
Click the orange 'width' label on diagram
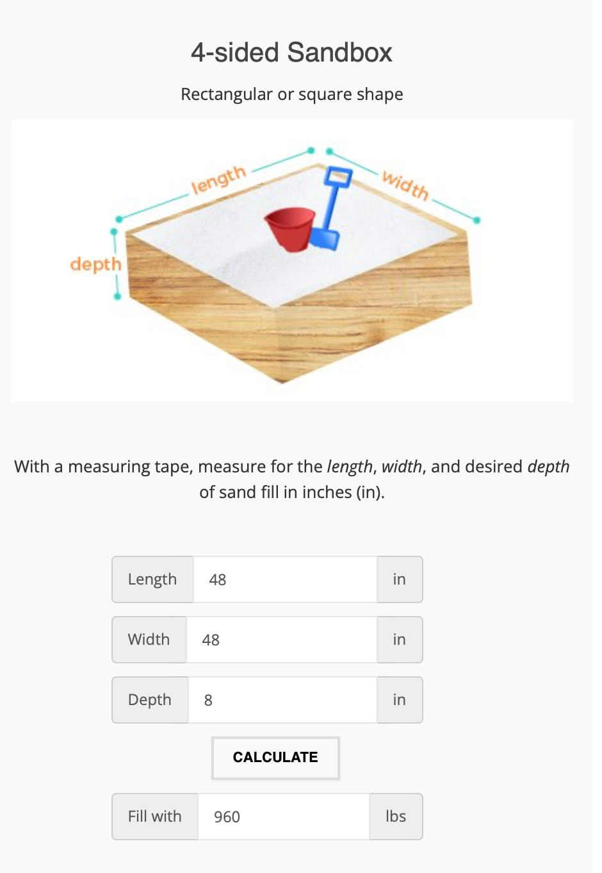pyautogui.click(x=405, y=185)
